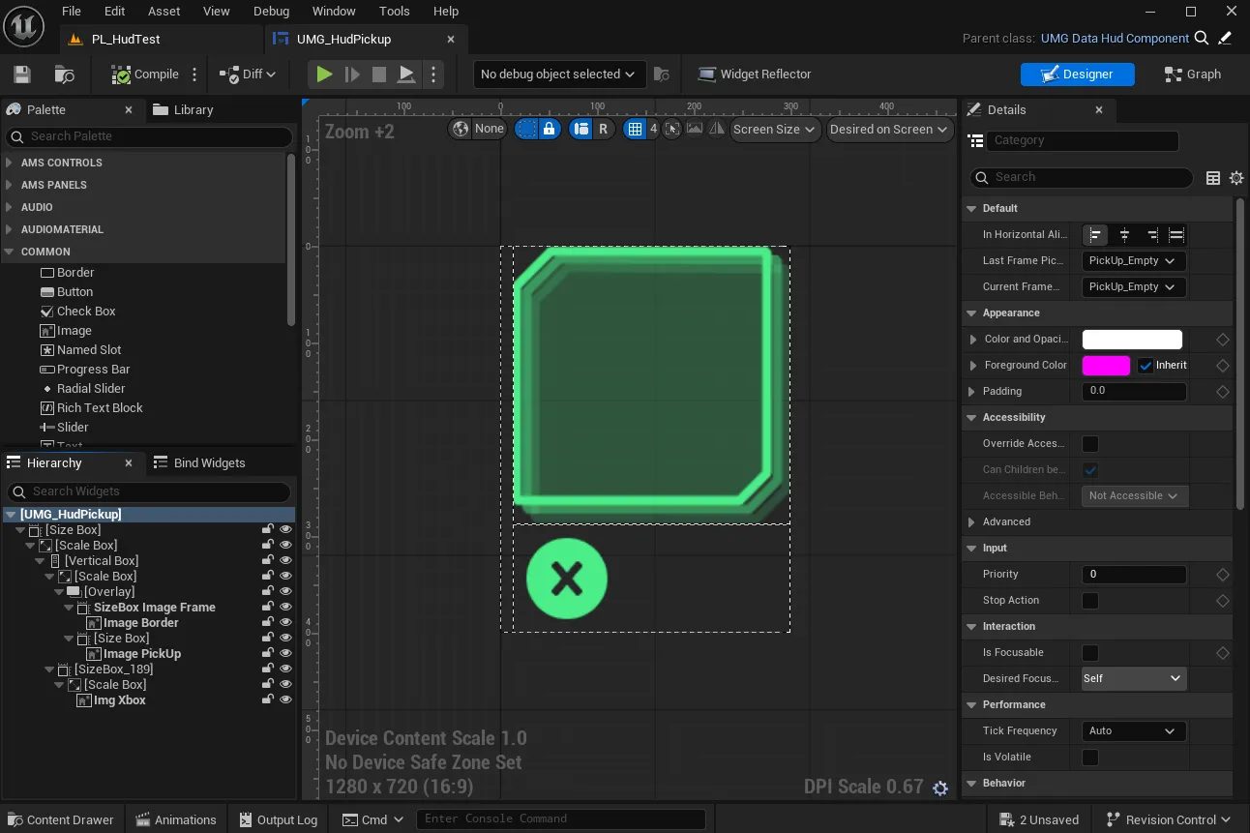Open the Widget Reflector picker mode icon
Image resolution: width=1250 pixels, height=833 pixels.
(672, 129)
